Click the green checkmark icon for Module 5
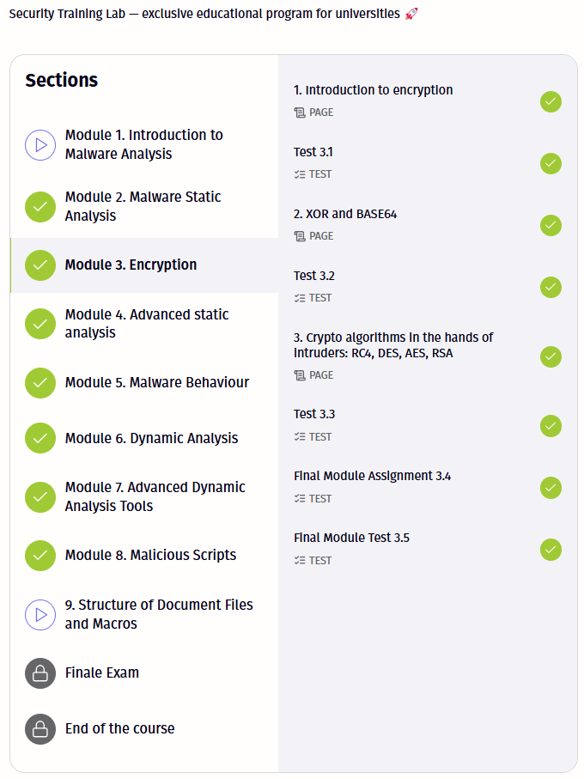The image size is (584, 779). click(40, 383)
